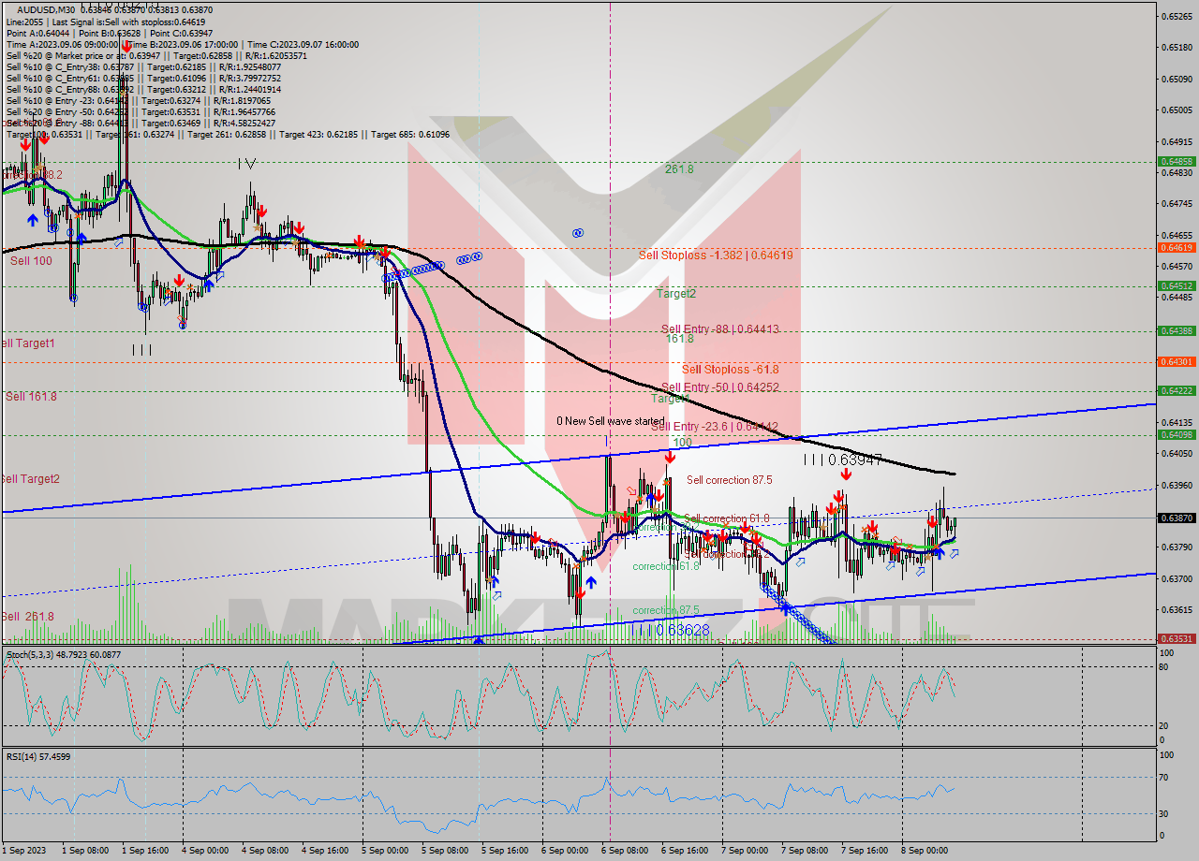
Task: Click the blue buy arrow near 8 Sep 00:00
Action: tap(940, 554)
